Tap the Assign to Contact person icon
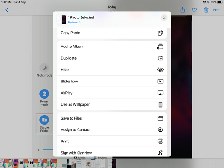Viewport: 224px width, 168px height. [160, 130]
